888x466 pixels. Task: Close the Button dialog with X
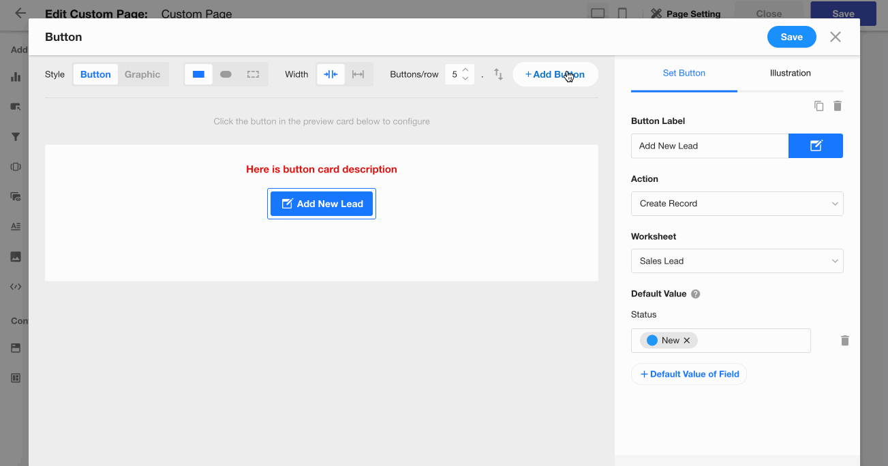tap(835, 37)
